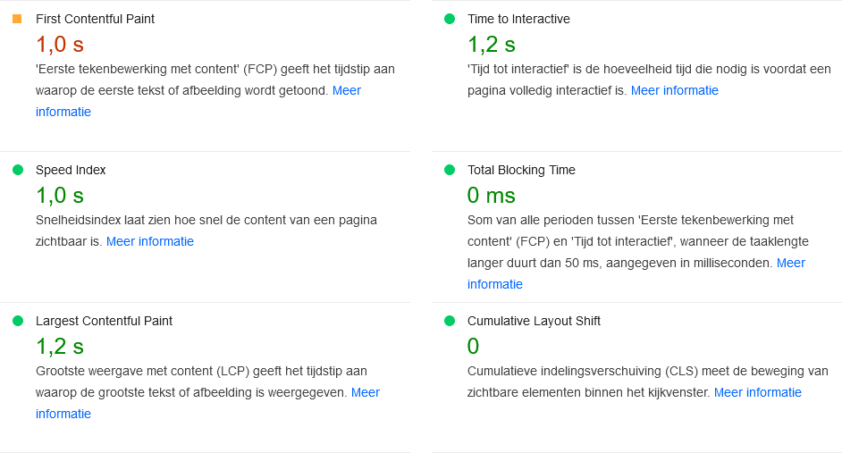Screen dimensions: 842x453
Task: Select the First Contentful Paint metric title
Action: coord(95,19)
